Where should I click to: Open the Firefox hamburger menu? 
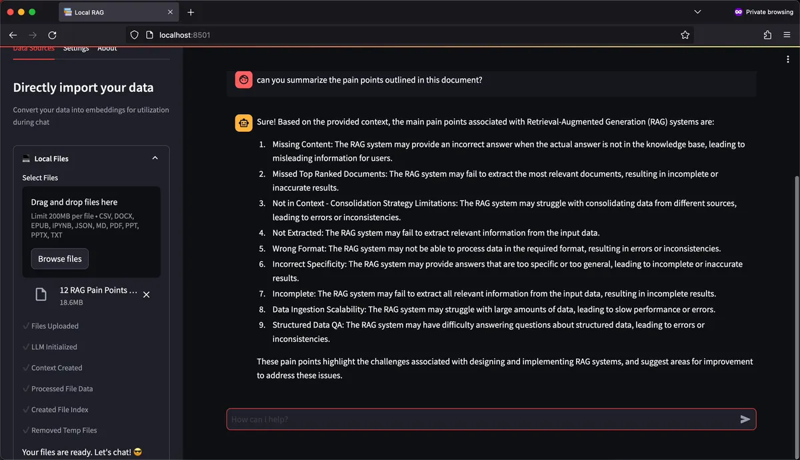click(x=787, y=35)
